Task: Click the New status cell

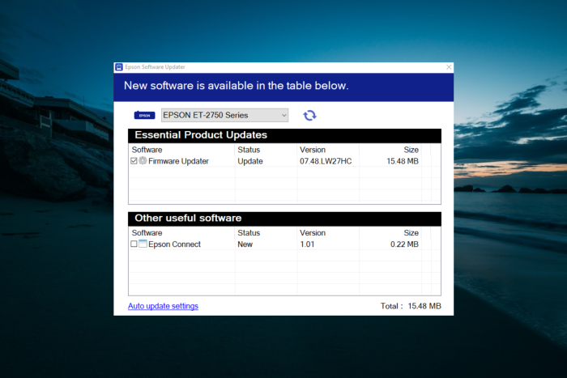Action: point(245,244)
